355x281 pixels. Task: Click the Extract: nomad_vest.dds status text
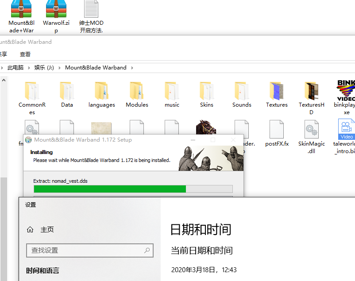pos(60,181)
